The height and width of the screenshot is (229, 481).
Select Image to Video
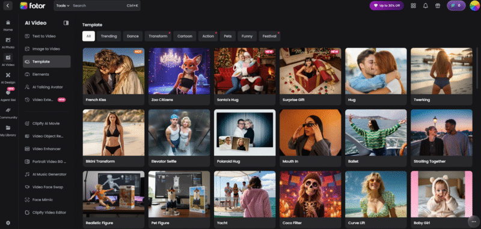(47, 49)
